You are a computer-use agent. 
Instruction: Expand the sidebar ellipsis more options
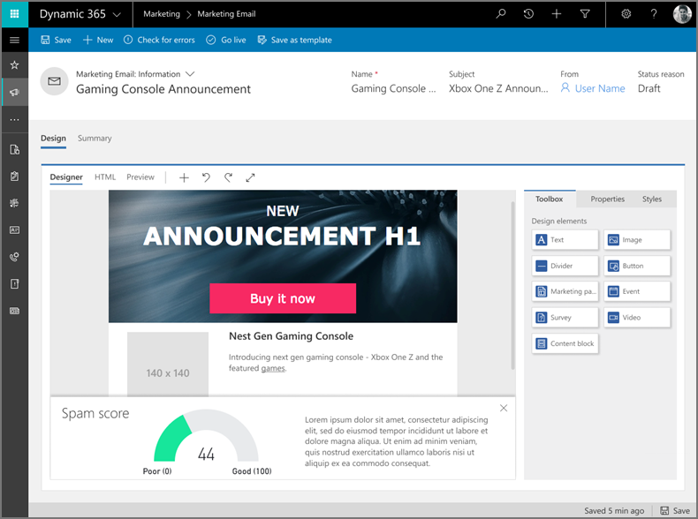tap(14, 119)
